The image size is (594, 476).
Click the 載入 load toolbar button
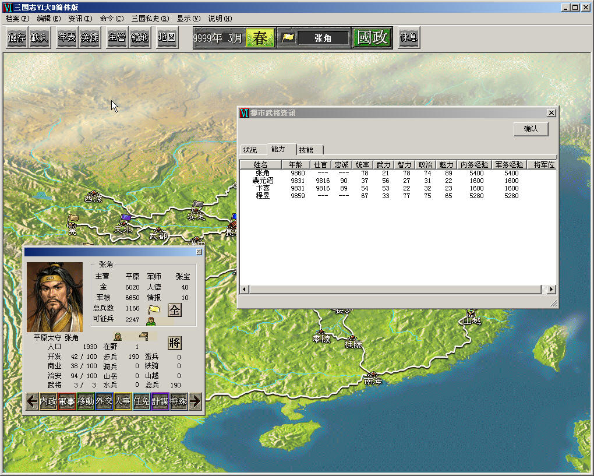(39, 38)
